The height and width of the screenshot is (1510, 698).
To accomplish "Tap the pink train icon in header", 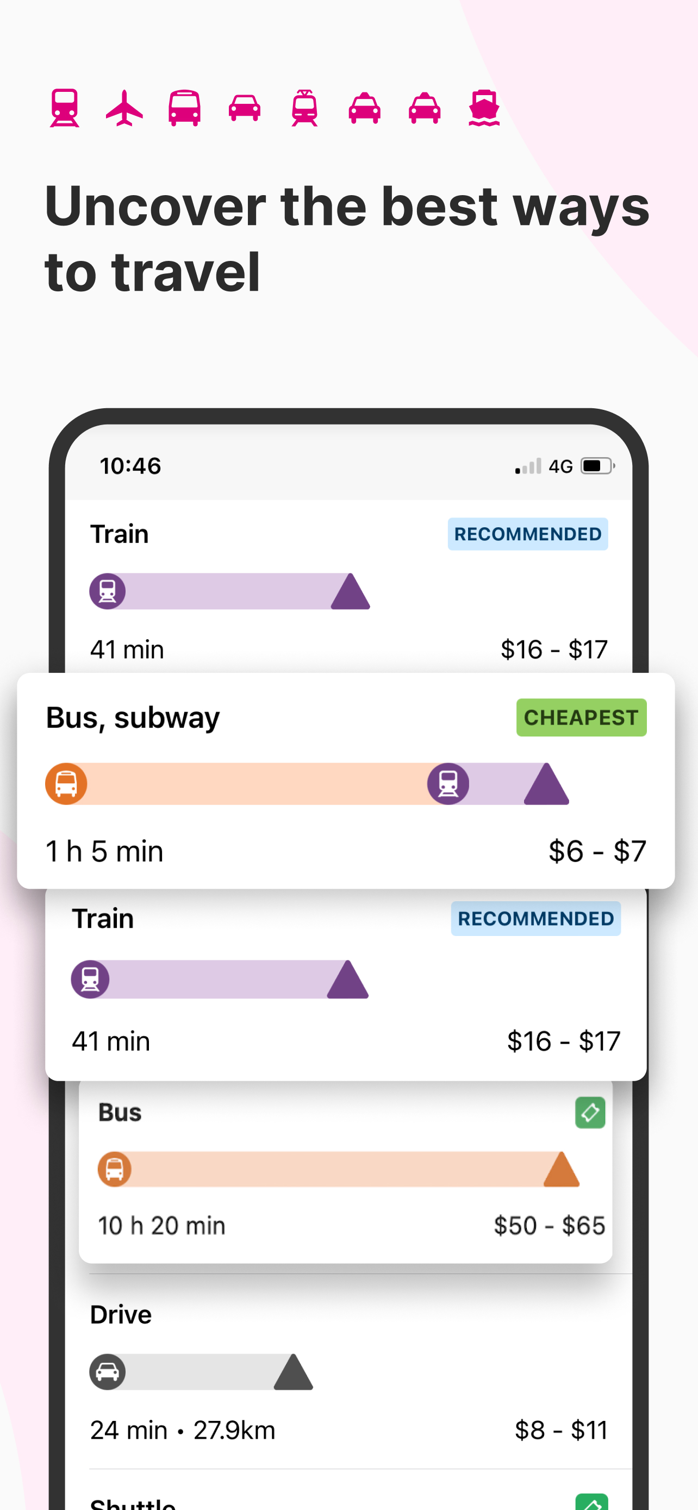I will [65, 108].
